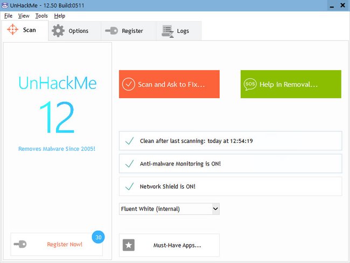The height and width of the screenshot is (263, 350).
Task: Click the theme dropdown arrow
Action: point(215,209)
